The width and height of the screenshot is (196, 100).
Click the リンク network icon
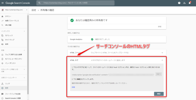pos(2,84)
